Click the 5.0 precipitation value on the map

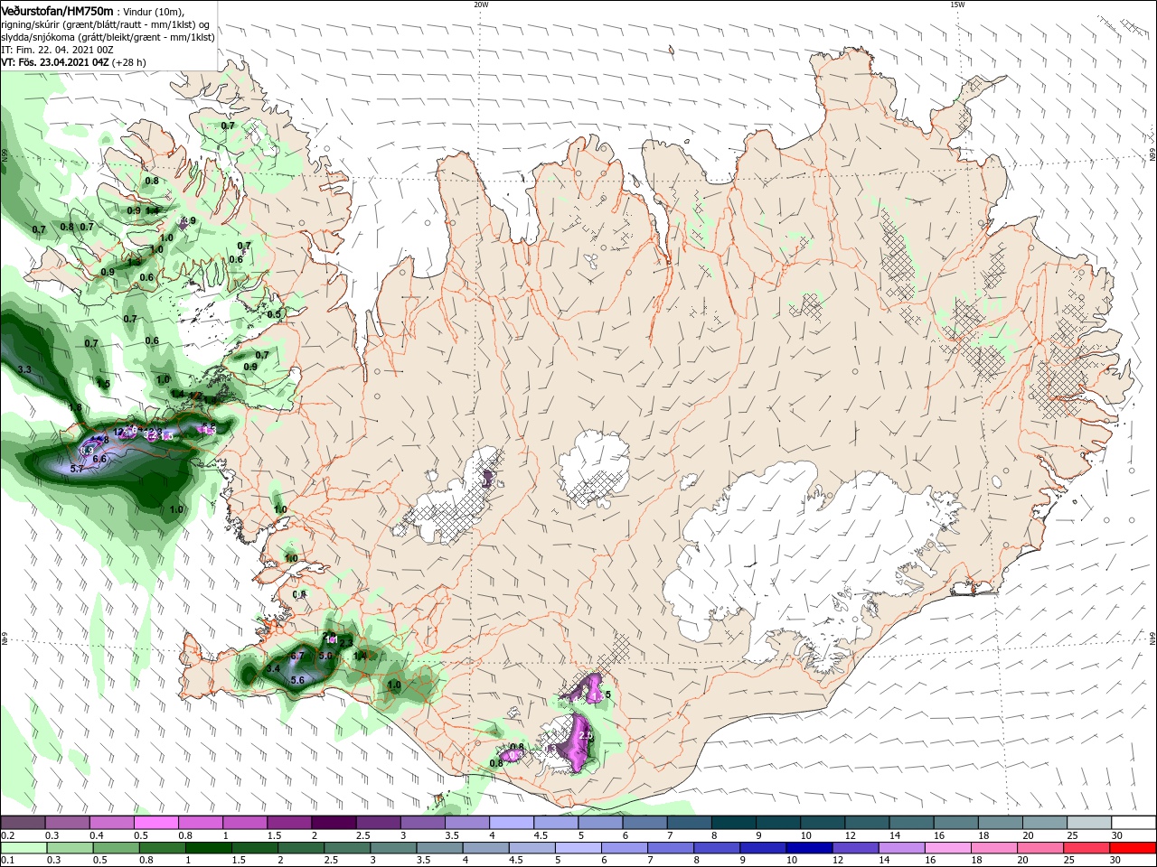(x=326, y=656)
